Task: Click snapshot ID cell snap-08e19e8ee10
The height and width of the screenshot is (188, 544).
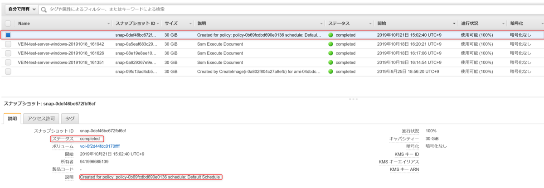Action: click(136, 53)
